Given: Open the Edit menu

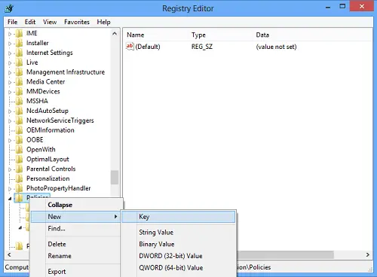Looking at the screenshot, I should pos(30,22).
